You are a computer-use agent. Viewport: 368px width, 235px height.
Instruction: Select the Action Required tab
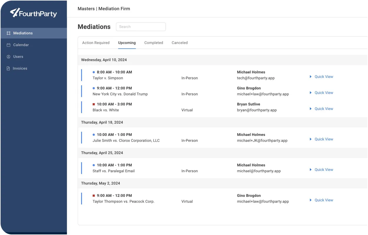96,43
